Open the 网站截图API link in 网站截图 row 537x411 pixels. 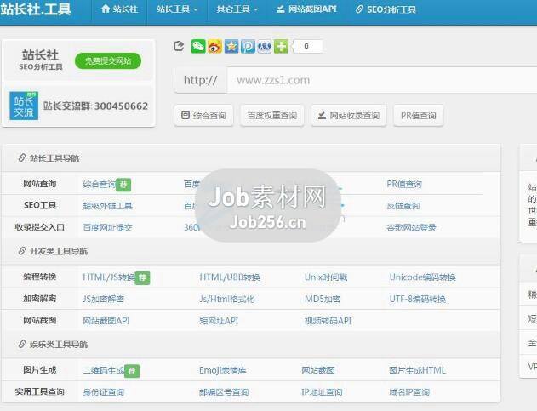[106, 321]
